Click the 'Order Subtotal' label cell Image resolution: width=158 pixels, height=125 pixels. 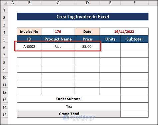69,99
